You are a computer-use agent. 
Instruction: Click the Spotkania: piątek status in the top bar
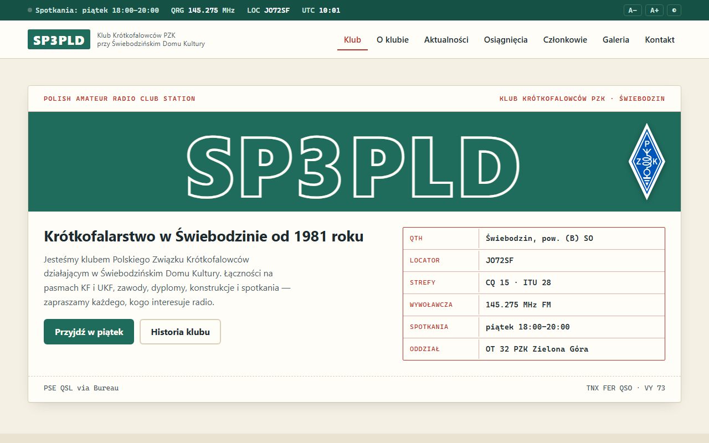click(x=93, y=10)
